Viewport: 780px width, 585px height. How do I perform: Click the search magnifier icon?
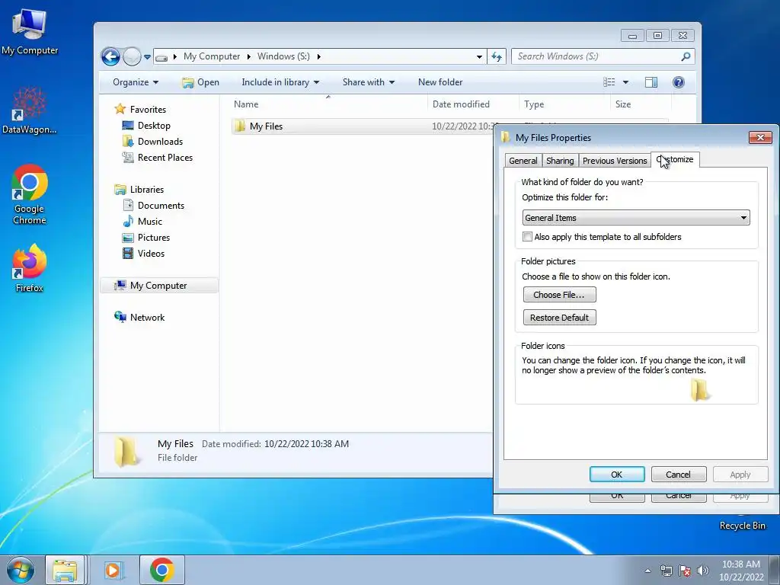(686, 56)
